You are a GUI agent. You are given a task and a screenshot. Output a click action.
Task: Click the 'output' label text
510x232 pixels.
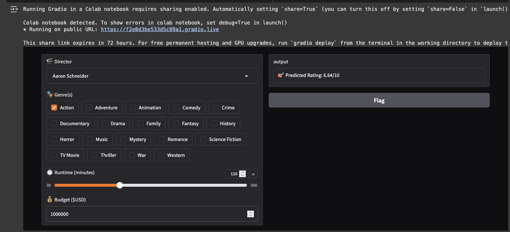coord(281,61)
